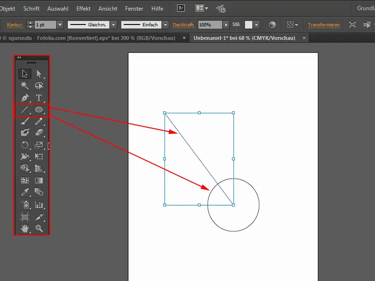Select the Artboard tool

[x=25, y=217]
